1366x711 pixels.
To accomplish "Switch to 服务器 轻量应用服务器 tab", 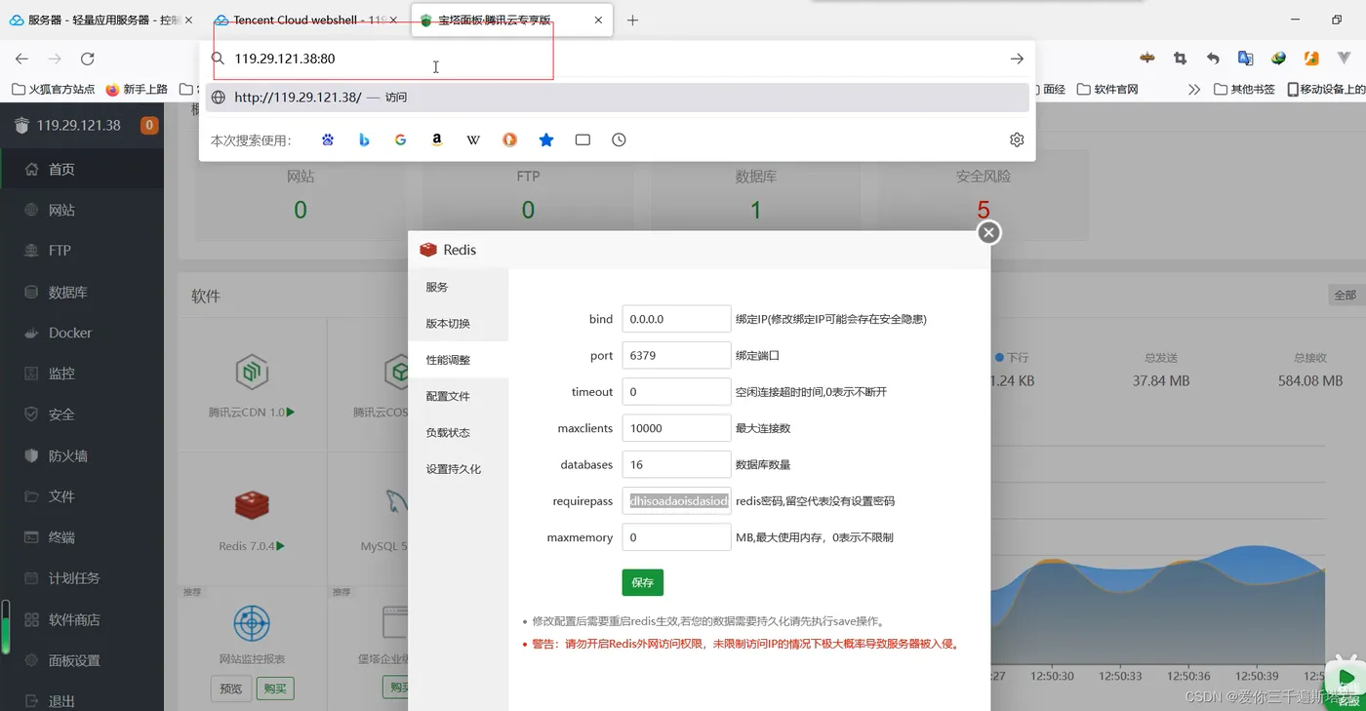I will click(x=101, y=20).
